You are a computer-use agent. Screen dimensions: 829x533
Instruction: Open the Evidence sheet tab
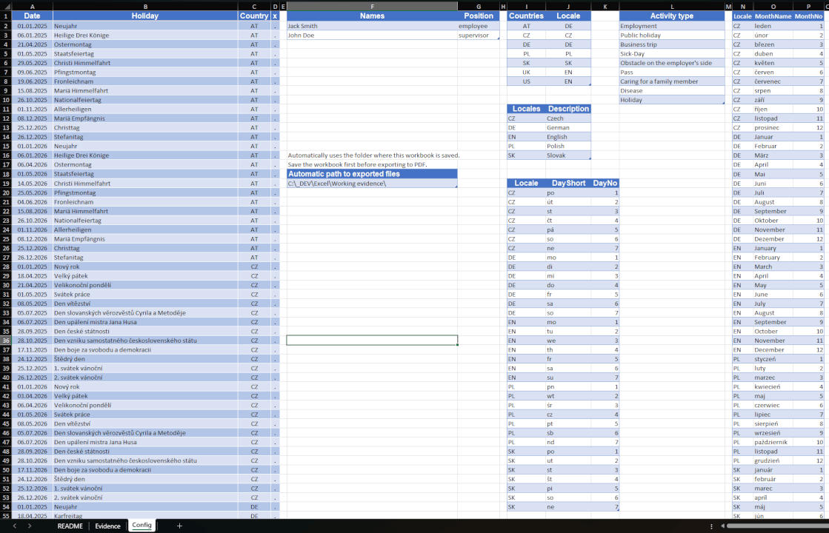[108, 526]
